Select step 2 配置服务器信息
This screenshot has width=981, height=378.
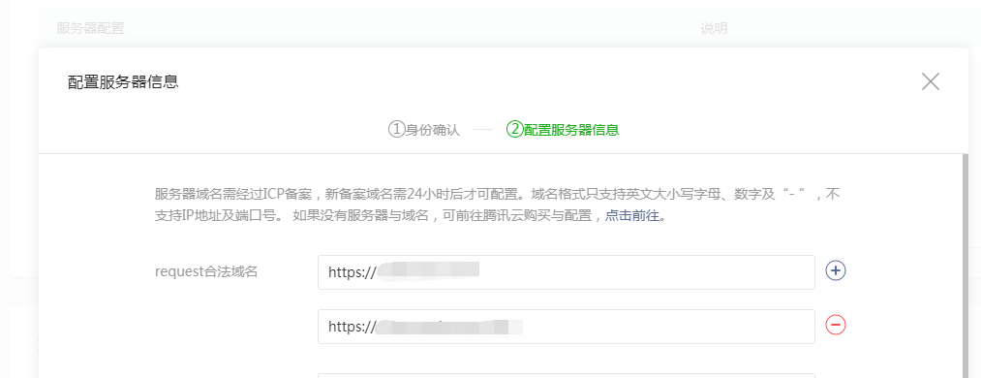(x=563, y=130)
